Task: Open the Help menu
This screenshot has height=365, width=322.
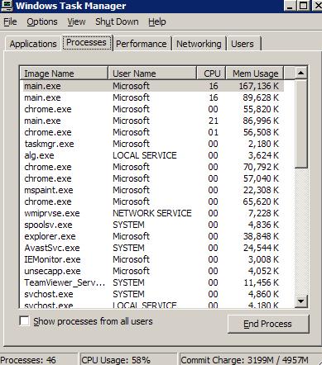Action: click(157, 21)
